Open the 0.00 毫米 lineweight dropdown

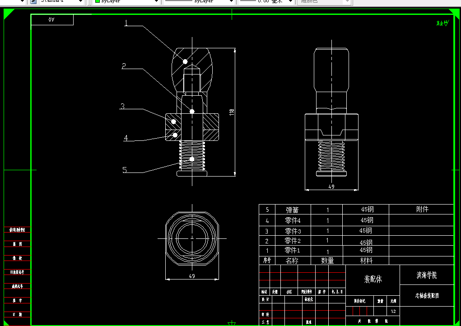click(x=266, y=1)
